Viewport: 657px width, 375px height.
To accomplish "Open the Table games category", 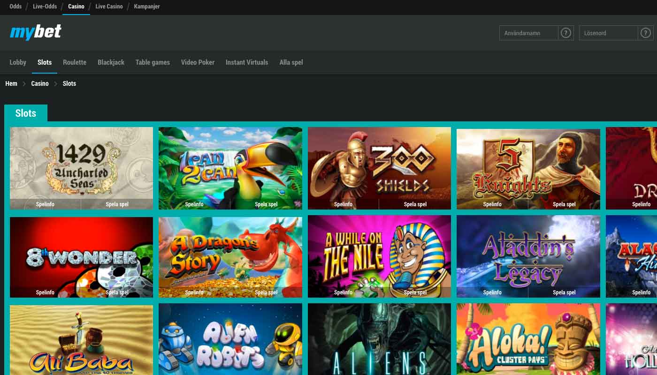I will click(x=153, y=62).
